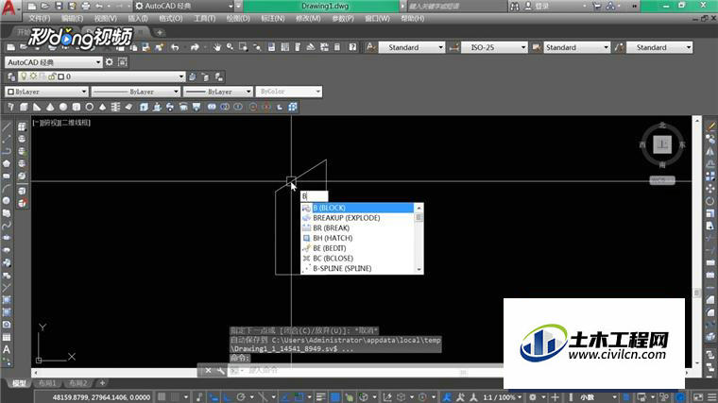Click the Help question mark icon

pyautogui.click(x=352, y=47)
